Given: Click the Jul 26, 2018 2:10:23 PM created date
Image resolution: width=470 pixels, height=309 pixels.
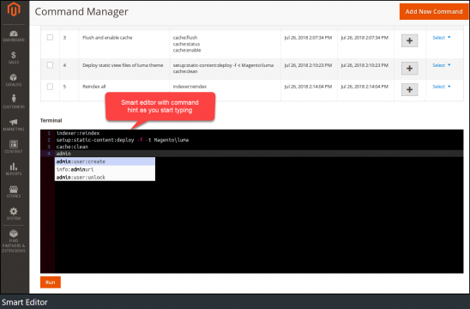Looking at the screenshot, I should (x=308, y=65).
